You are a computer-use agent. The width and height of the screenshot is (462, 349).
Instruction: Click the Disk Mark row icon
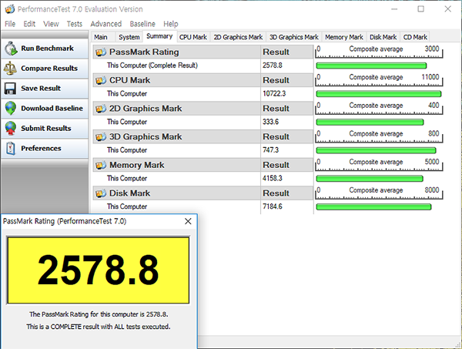click(100, 193)
